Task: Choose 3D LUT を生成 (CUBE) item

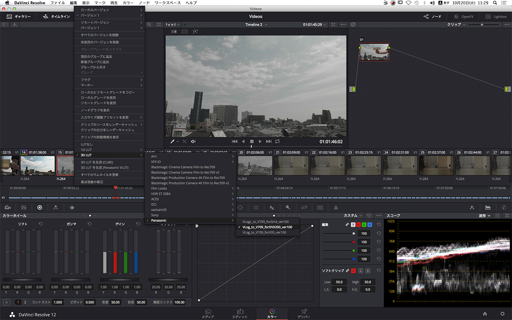Action: 110,162
